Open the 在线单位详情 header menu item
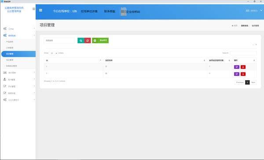Screen dimensions: 264x160 pos(89,11)
